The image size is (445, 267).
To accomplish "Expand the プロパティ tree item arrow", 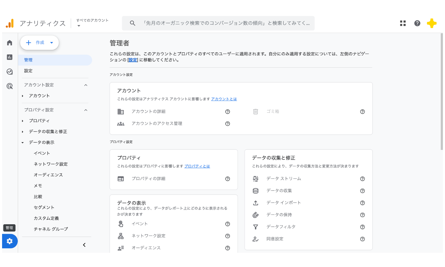I will click(23, 121).
